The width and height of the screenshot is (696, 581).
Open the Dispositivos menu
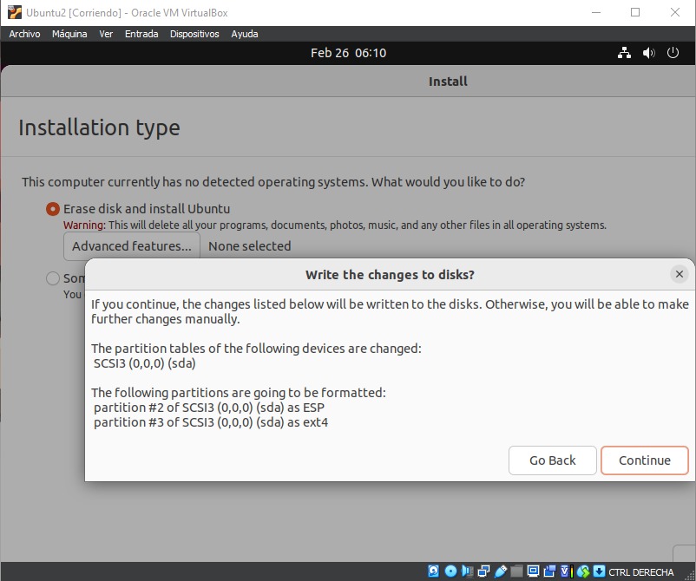click(194, 34)
